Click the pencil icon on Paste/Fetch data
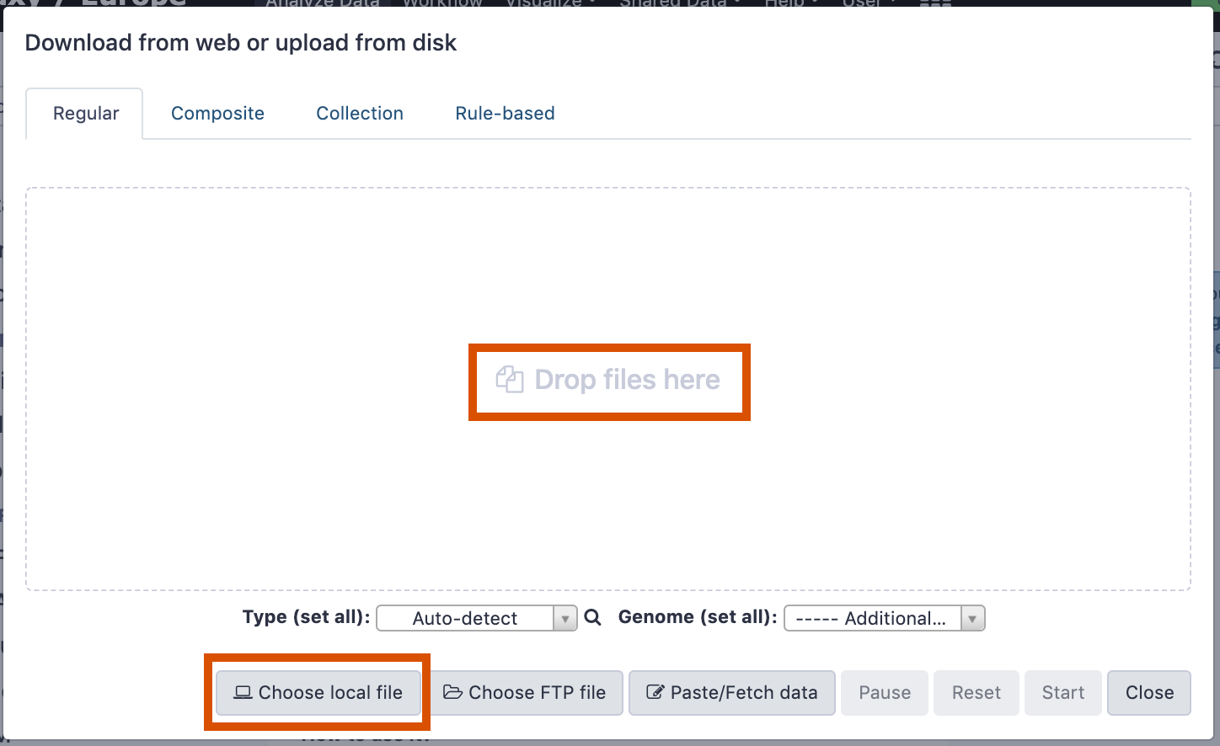The height and width of the screenshot is (746, 1220). (655, 693)
